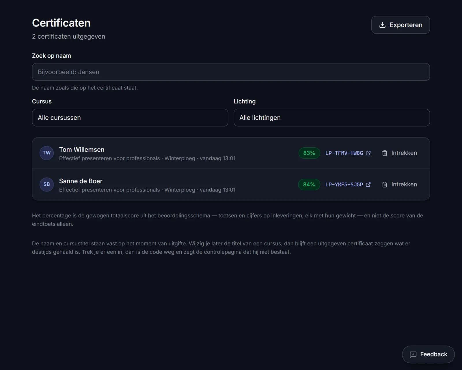The width and height of the screenshot is (462, 370).
Task: Revoke Tom Willemsen's certificate via Intrekken
Action: click(x=399, y=153)
